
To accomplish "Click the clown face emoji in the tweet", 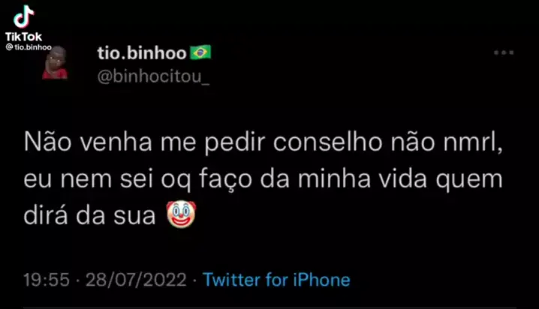I will point(181,214).
